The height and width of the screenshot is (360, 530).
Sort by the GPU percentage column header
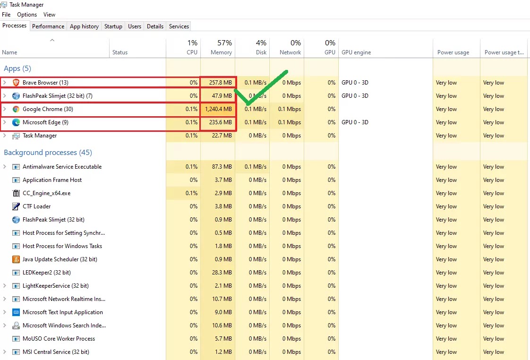pyautogui.click(x=321, y=48)
